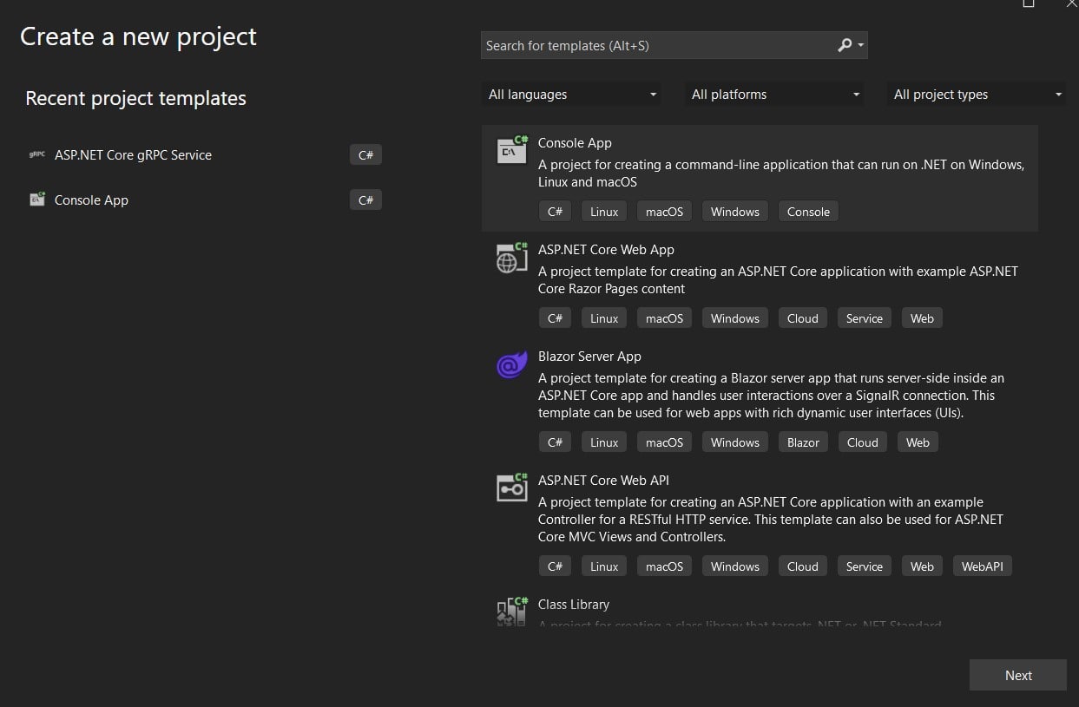Viewport: 1079px width, 707px height.
Task: Click Cloud tag under Blazor Server App
Action: pyautogui.click(x=862, y=442)
